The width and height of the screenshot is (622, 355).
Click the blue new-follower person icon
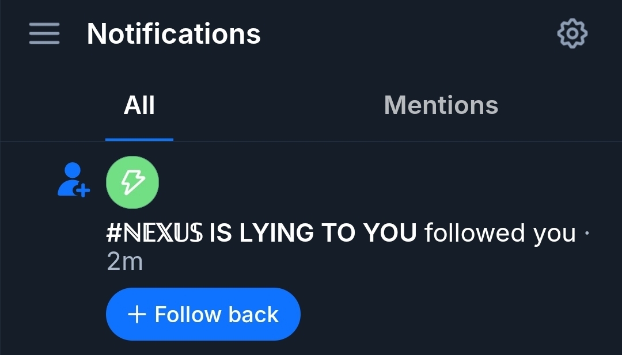[x=71, y=180]
